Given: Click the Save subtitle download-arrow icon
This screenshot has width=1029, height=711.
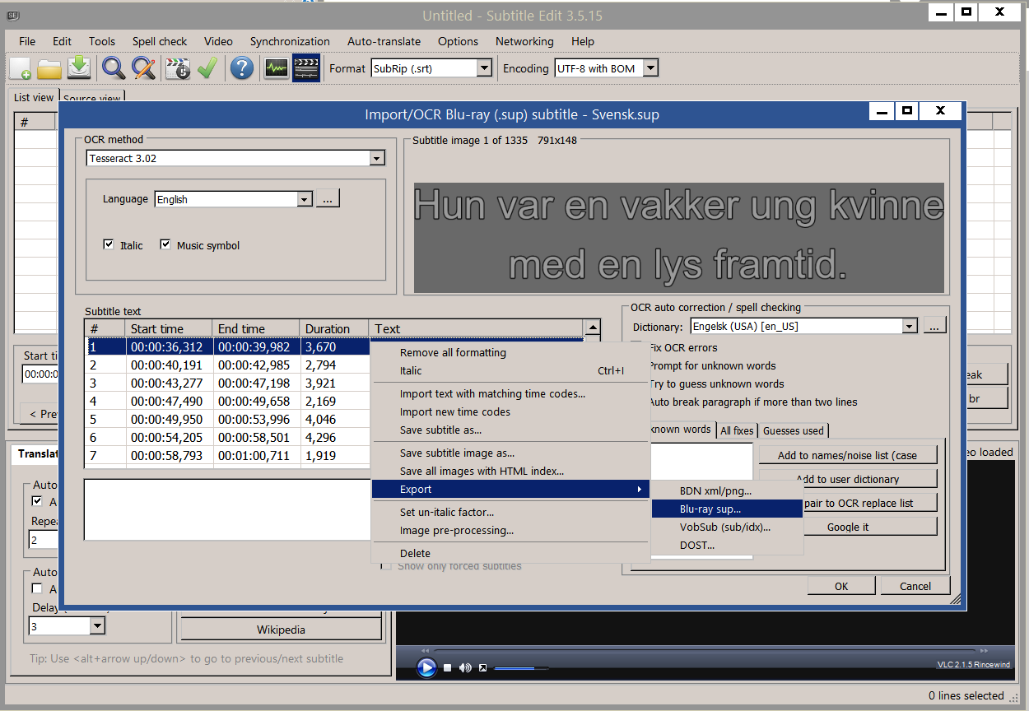Looking at the screenshot, I should pos(79,68).
